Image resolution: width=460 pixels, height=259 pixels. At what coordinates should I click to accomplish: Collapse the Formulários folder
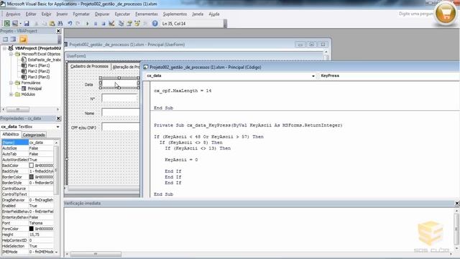[11, 83]
